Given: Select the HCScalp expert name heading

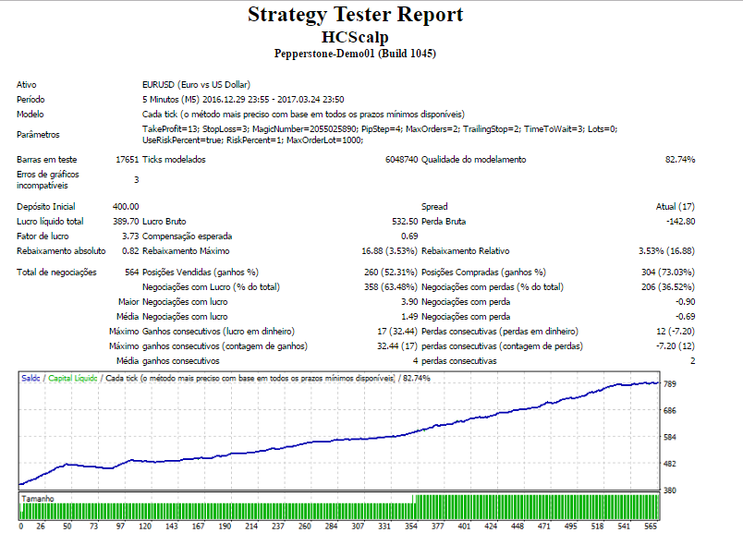Looking at the screenshot, I should [x=355, y=37].
